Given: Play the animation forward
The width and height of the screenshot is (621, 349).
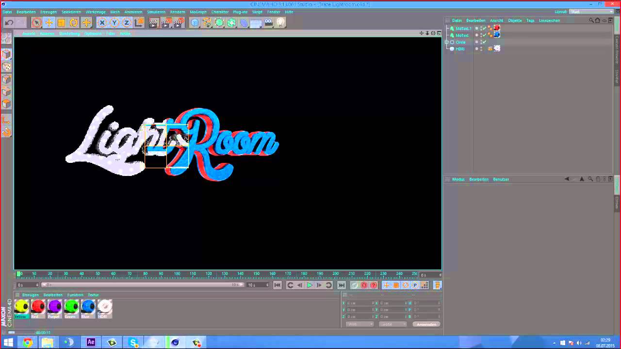Looking at the screenshot, I should pyautogui.click(x=310, y=286).
